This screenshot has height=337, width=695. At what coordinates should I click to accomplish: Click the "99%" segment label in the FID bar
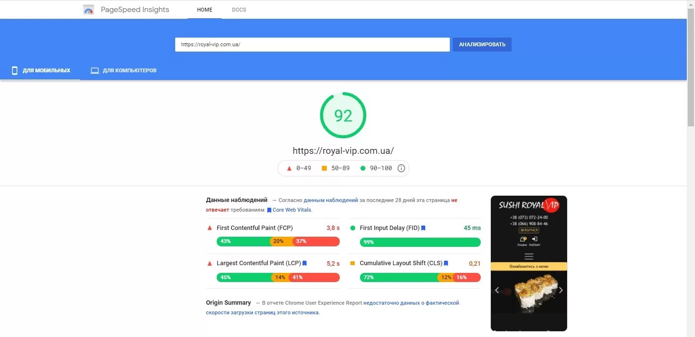pos(369,242)
